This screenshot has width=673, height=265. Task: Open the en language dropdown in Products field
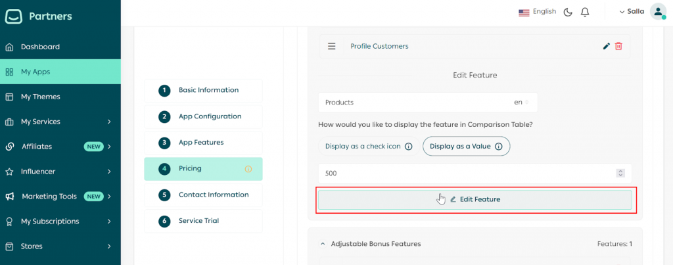click(x=522, y=103)
